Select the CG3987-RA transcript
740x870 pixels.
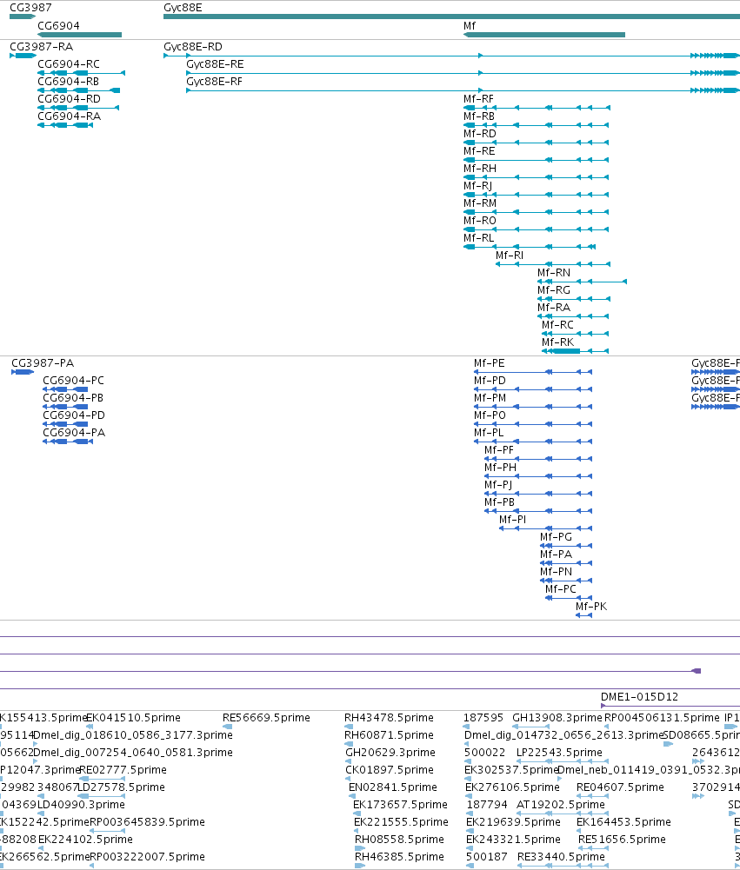point(23,56)
